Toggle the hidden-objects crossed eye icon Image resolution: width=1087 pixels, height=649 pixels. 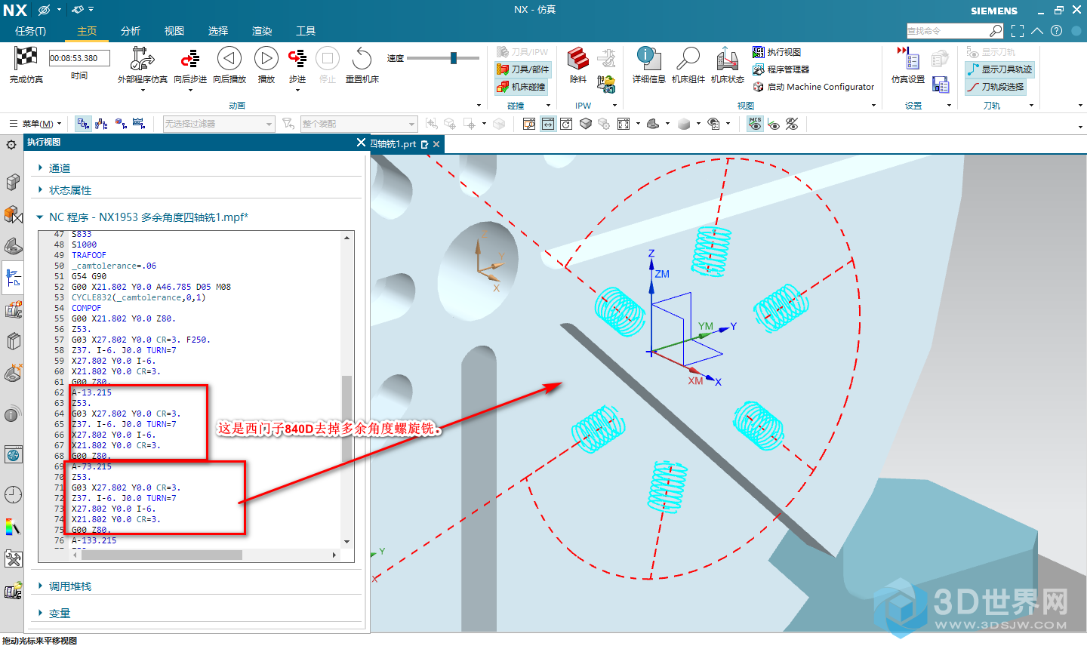point(792,124)
